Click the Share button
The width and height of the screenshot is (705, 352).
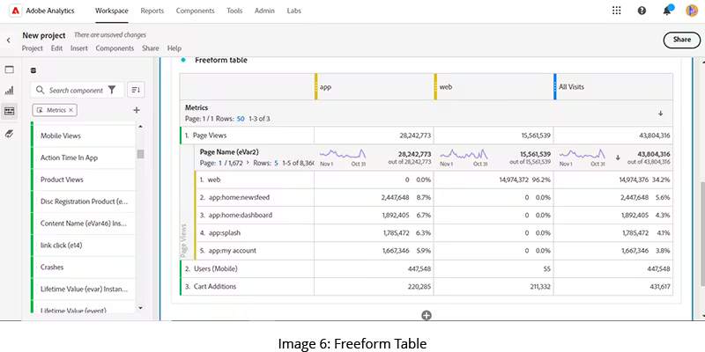(681, 40)
